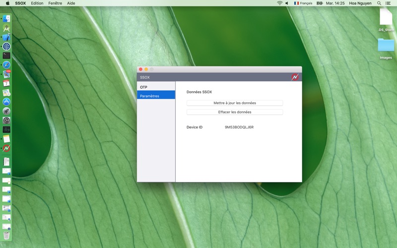Launch Android Studio from the dock
The image size is (397, 248).
6,28
